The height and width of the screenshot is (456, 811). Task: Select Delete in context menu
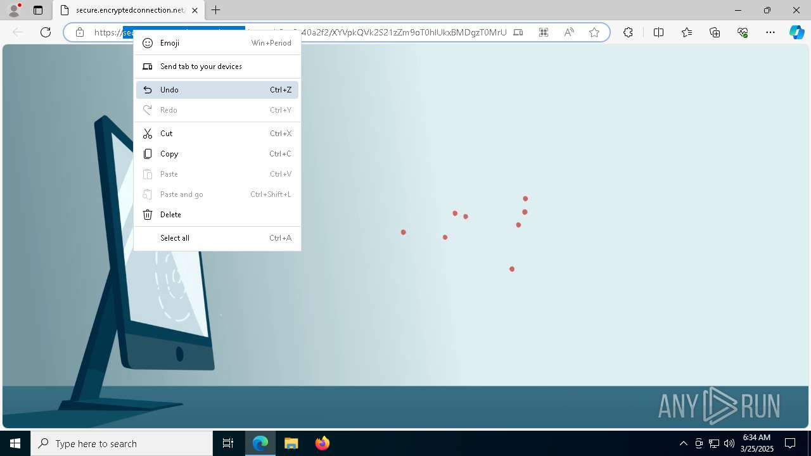(x=217, y=215)
